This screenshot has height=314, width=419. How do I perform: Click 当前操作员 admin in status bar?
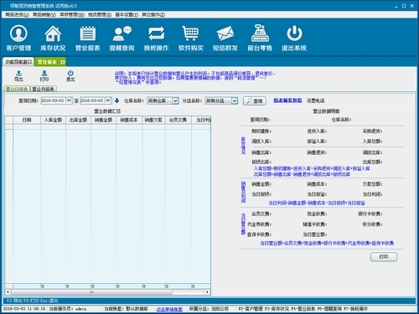coord(68,309)
